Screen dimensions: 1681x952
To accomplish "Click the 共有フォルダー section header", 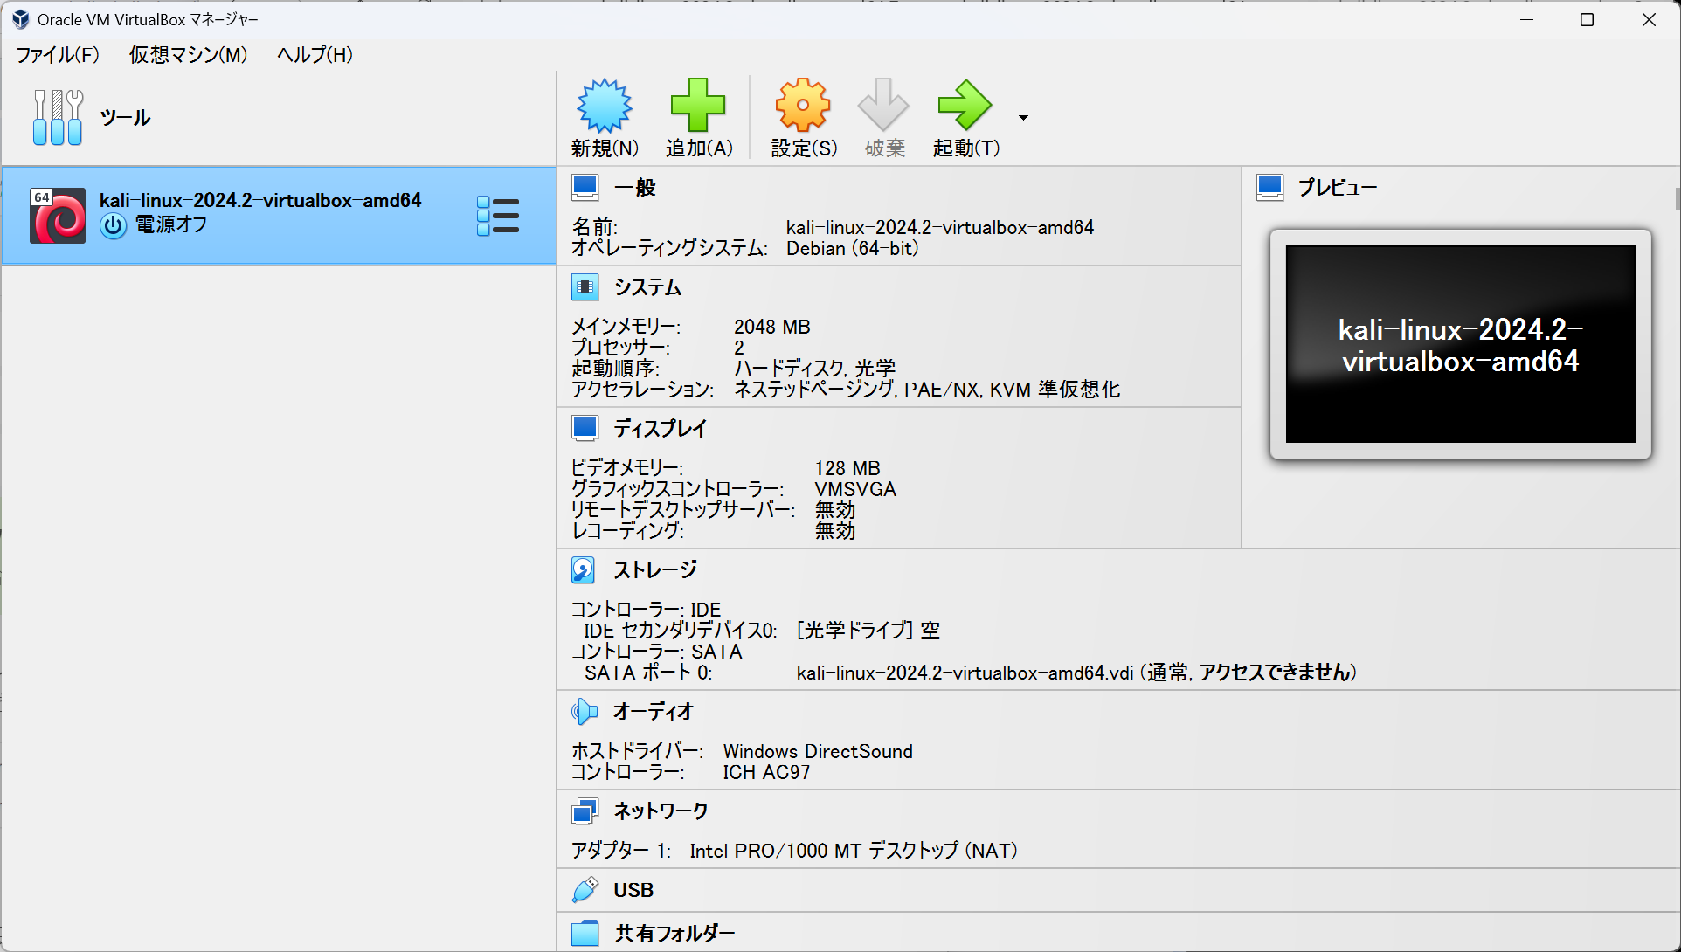I will click(x=673, y=932).
